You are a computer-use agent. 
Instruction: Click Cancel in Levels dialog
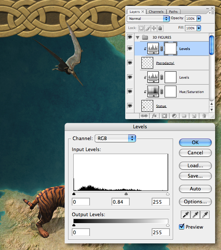[x=195, y=153]
